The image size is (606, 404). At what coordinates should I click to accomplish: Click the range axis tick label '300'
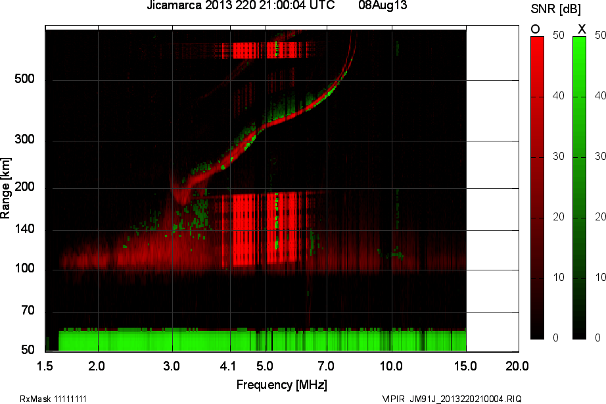pos(24,139)
